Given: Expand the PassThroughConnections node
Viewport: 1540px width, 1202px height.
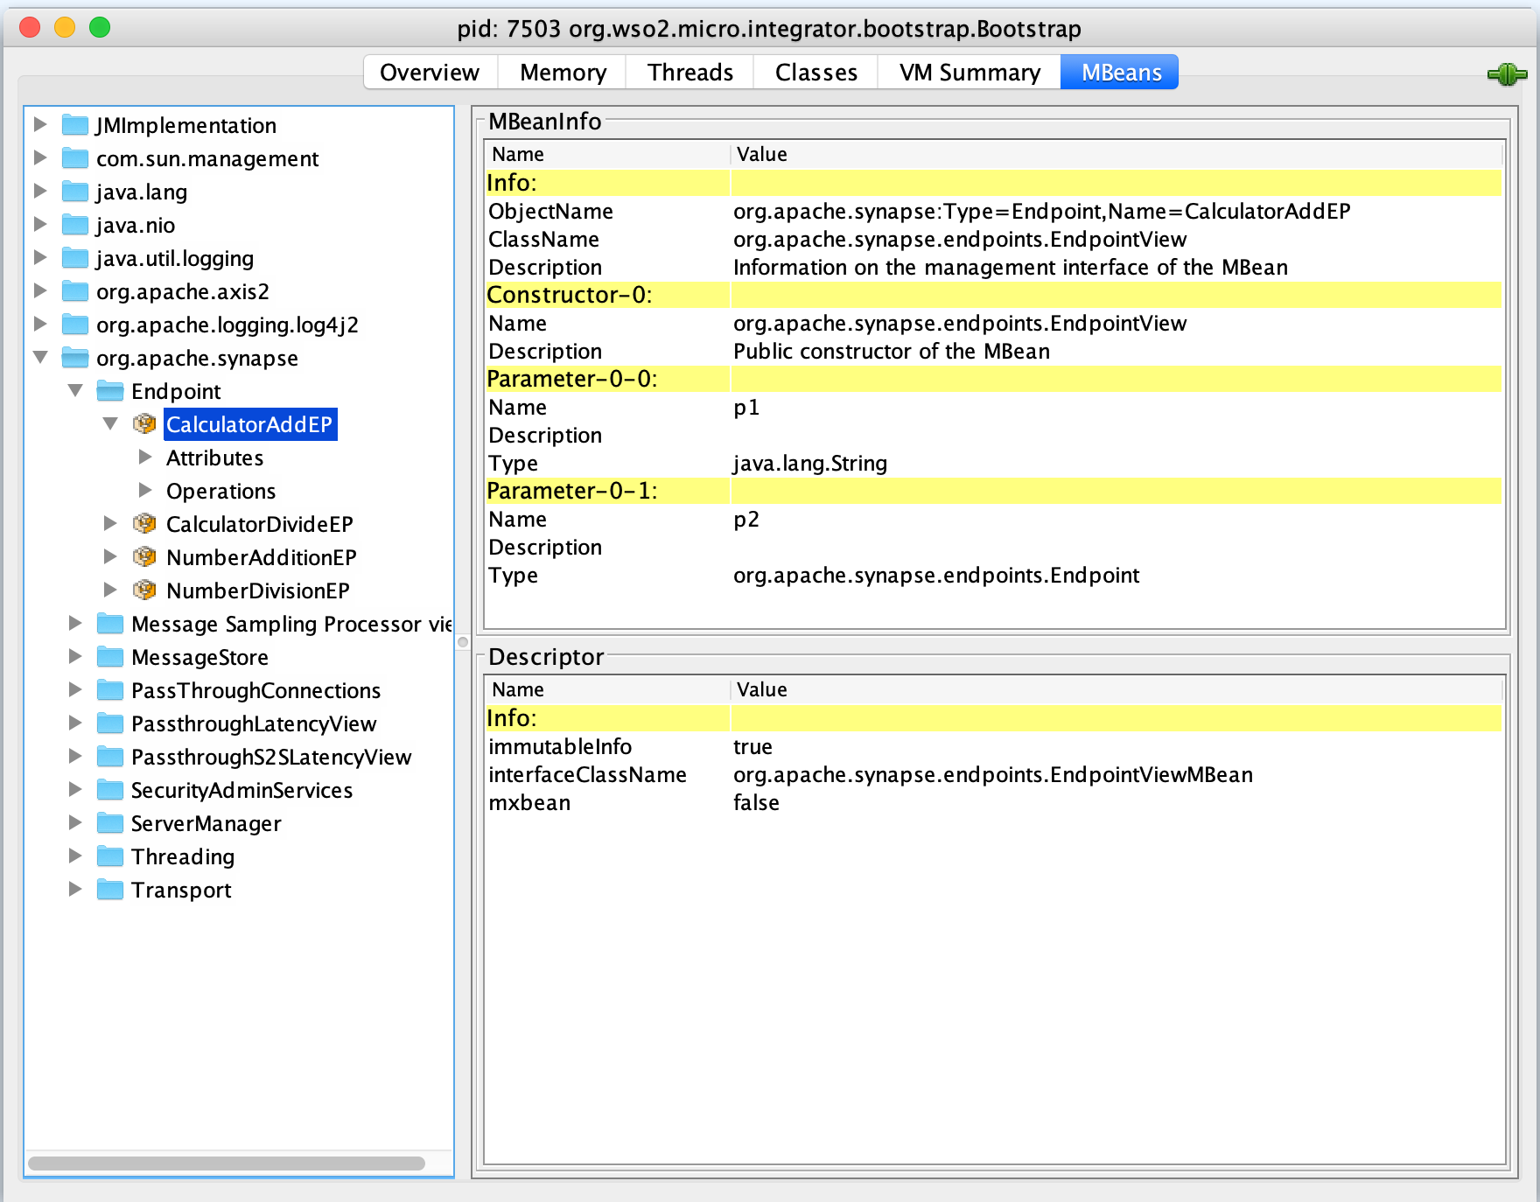Looking at the screenshot, I should 75,690.
